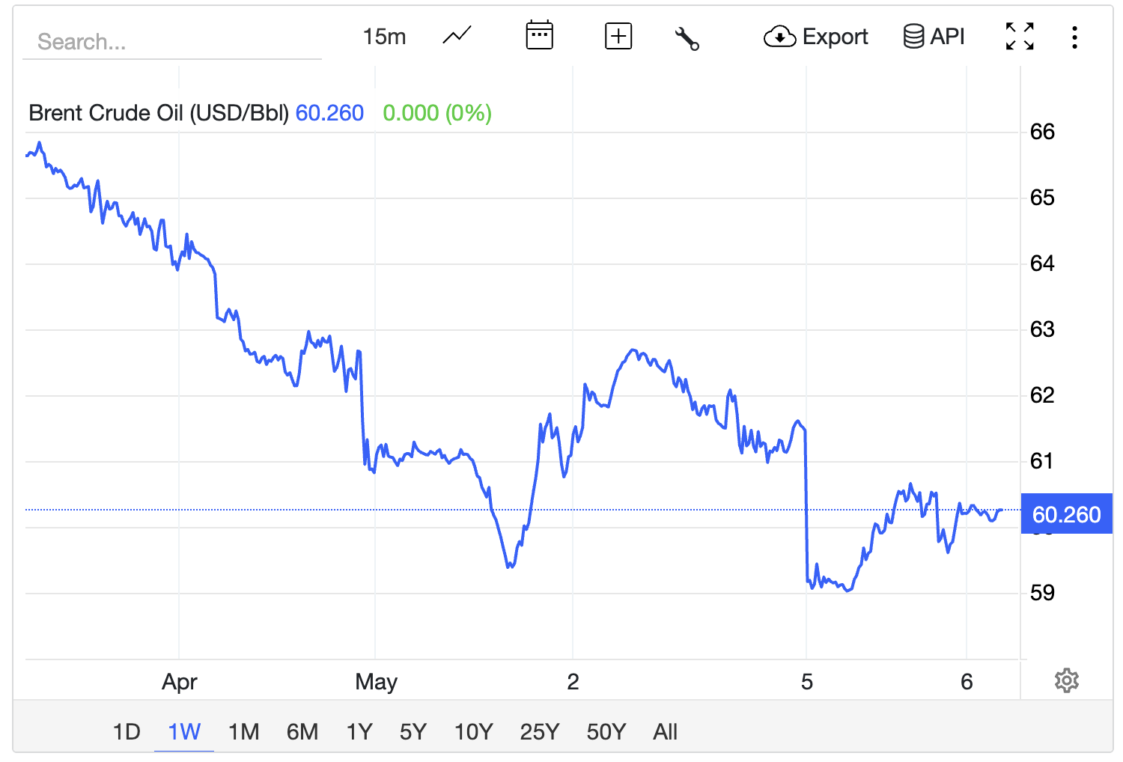Click the 60.260 price next to title
This screenshot has width=1123, height=762.
pyautogui.click(x=329, y=113)
